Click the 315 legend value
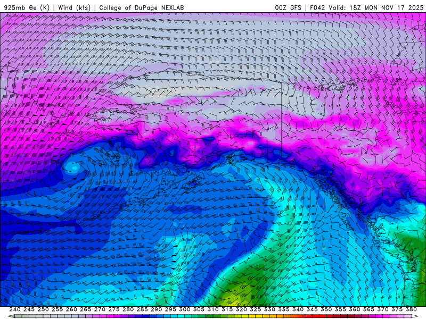 pos(227,309)
